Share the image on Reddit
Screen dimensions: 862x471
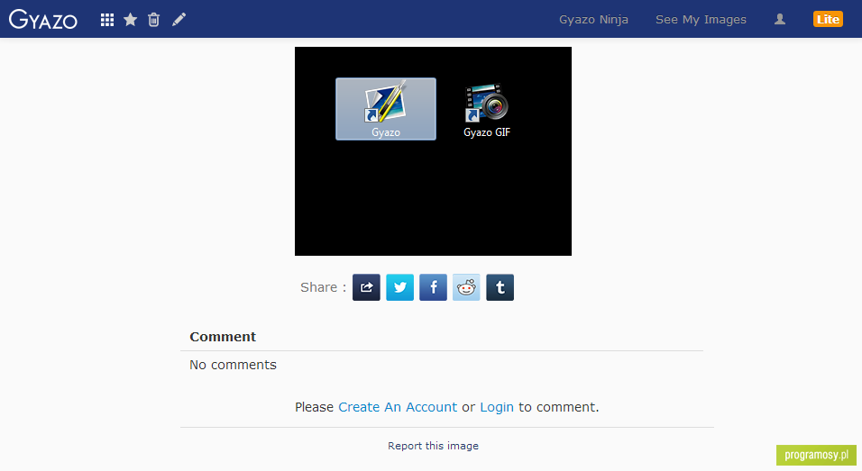tap(466, 287)
